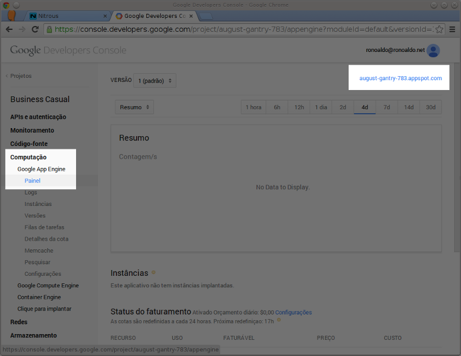Select the 2d time range
This screenshot has height=356, width=461.
pyautogui.click(x=343, y=107)
